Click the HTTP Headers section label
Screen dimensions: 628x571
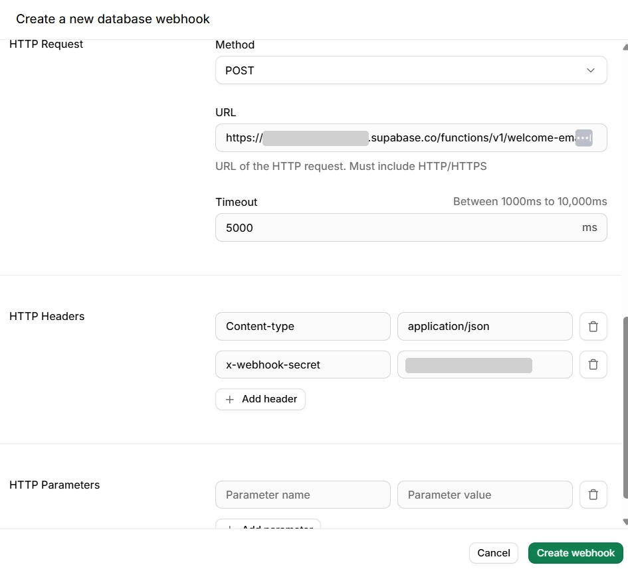coord(47,316)
